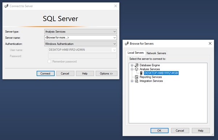Click the Integration Services icon
This screenshot has height=140, width=218.
coord(137,81)
